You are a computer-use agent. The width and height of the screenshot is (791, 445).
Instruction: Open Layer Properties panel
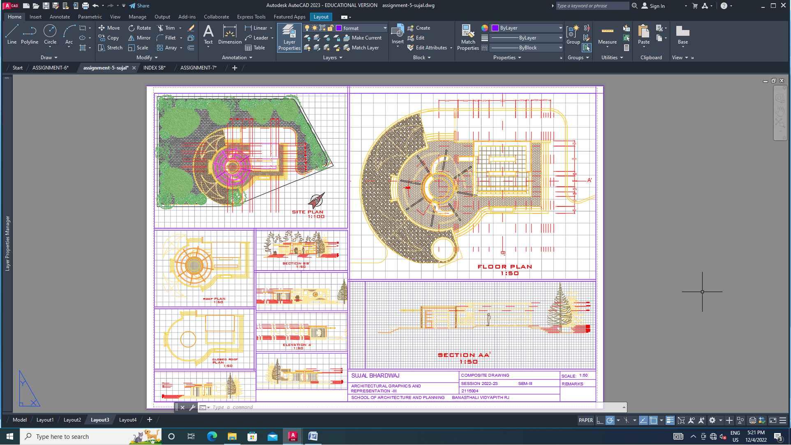click(x=289, y=37)
